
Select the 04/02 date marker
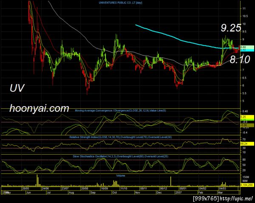203,189
